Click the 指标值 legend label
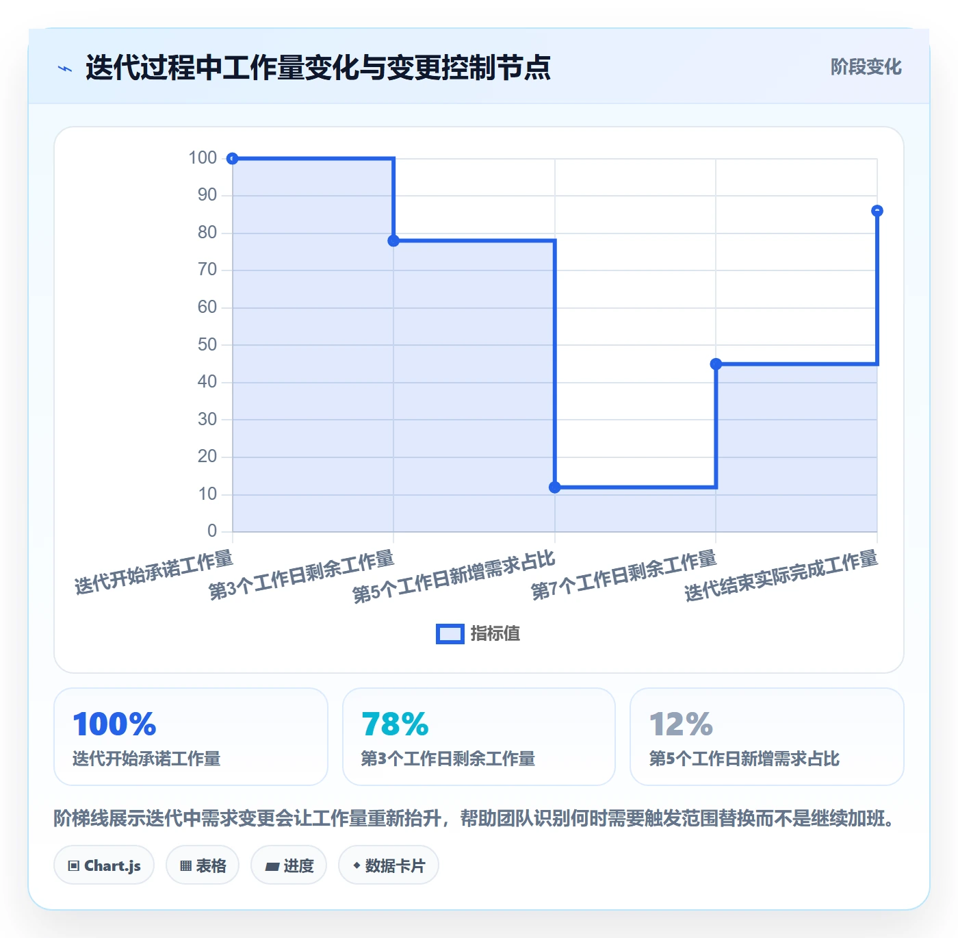Screen dimensions: 958x938 coord(495,634)
